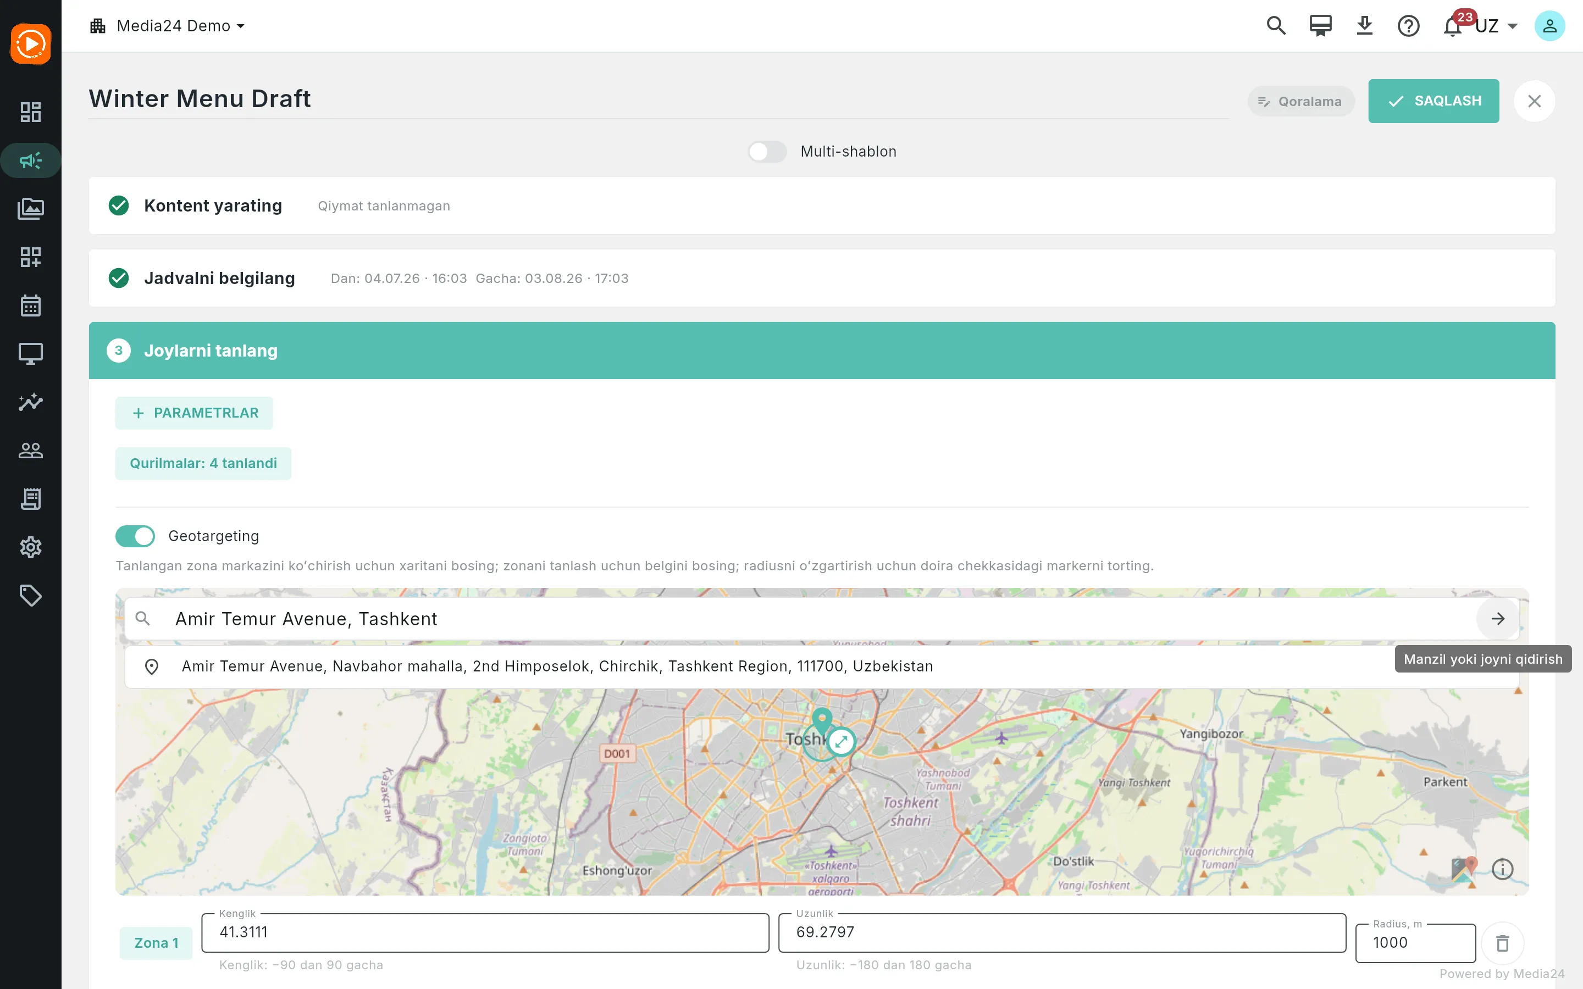This screenshot has width=1583, height=989.
Task: Click the Kenglik latitude input field
Action: click(485, 932)
